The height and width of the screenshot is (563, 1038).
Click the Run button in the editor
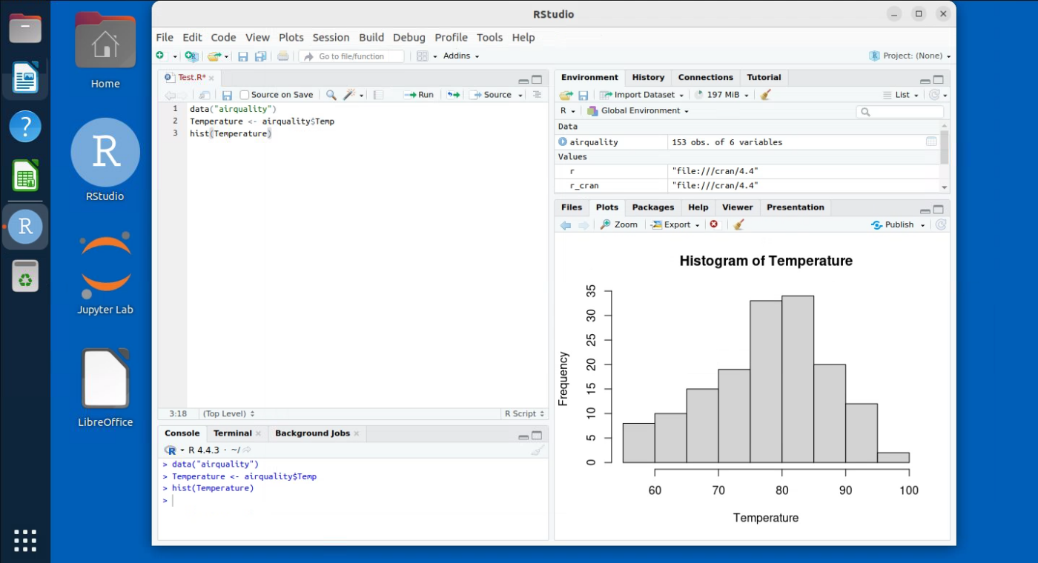[x=420, y=95]
